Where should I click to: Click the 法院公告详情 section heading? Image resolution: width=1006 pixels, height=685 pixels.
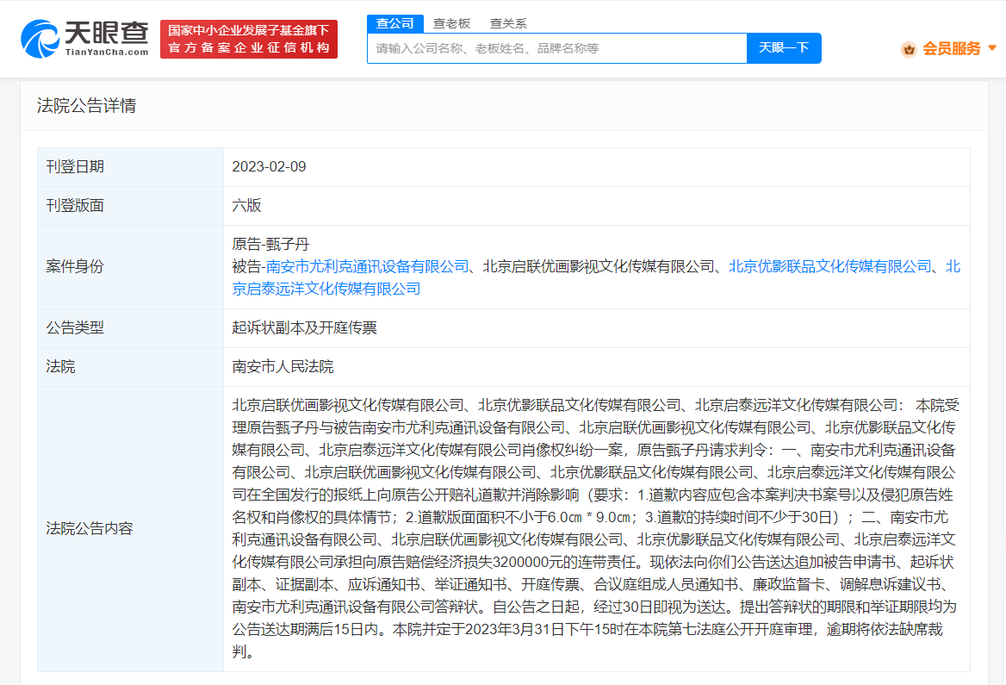[86, 106]
